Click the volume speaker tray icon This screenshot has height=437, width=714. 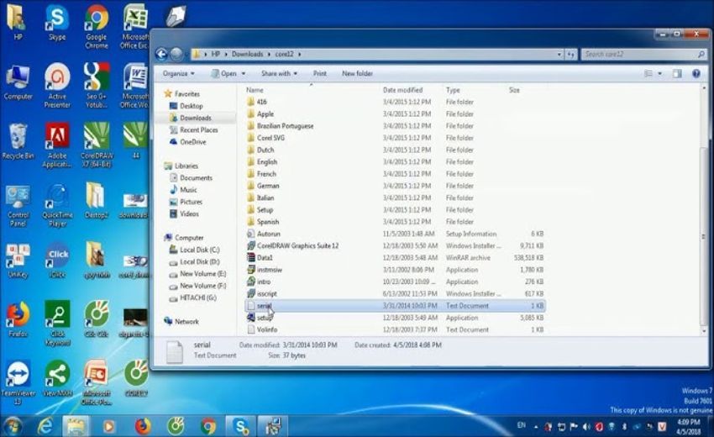coord(586,427)
